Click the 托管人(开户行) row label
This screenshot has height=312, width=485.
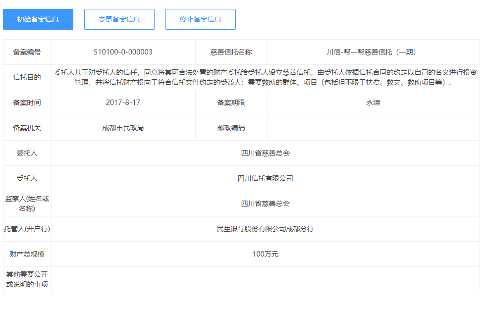[27, 229]
